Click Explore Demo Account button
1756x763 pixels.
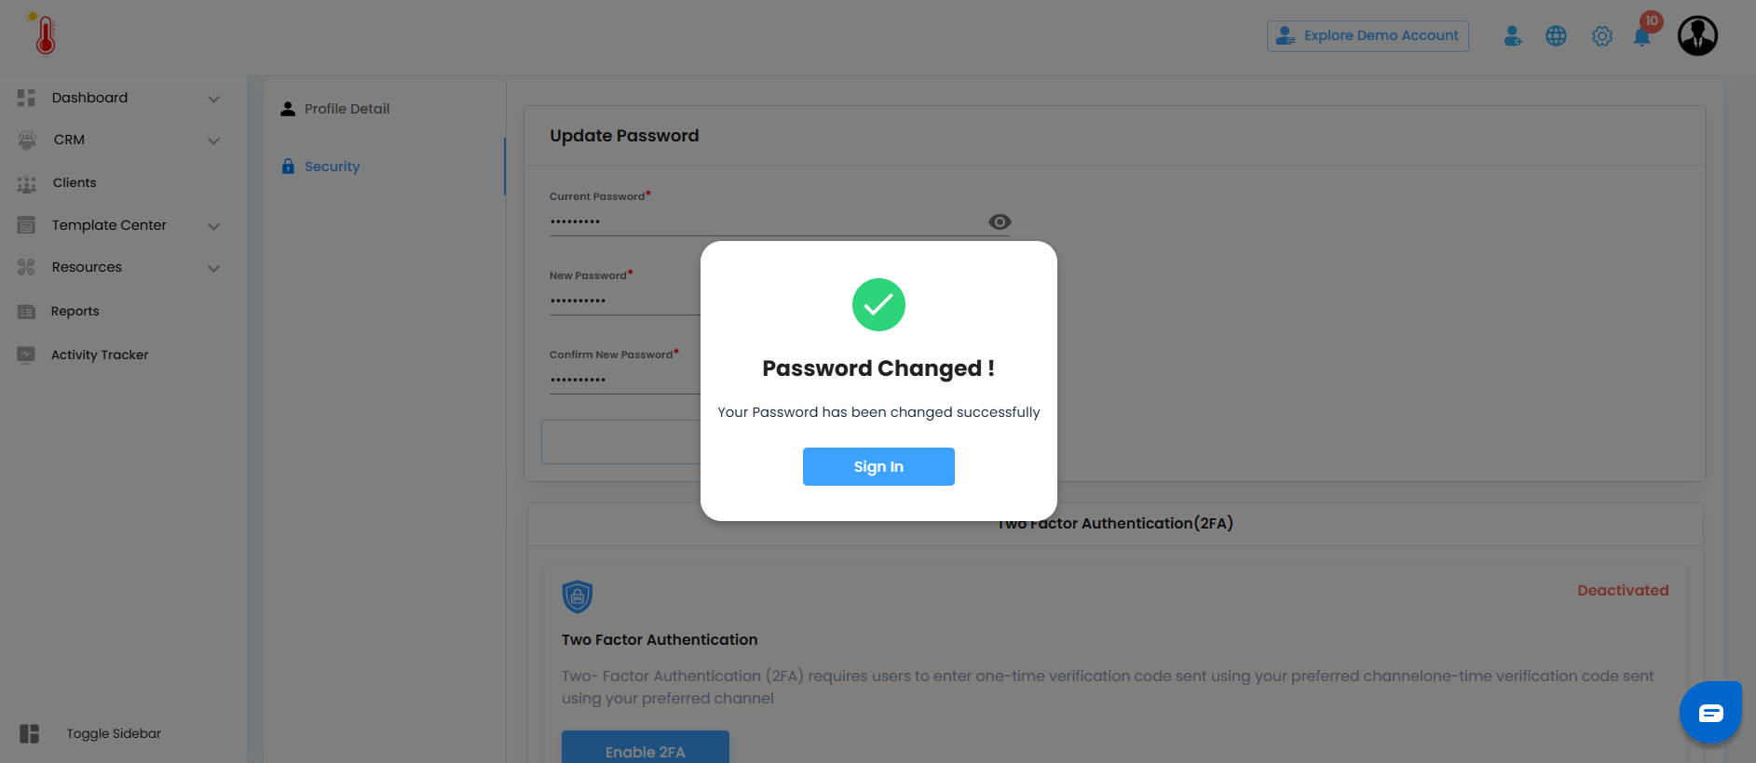[x=1368, y=36]
